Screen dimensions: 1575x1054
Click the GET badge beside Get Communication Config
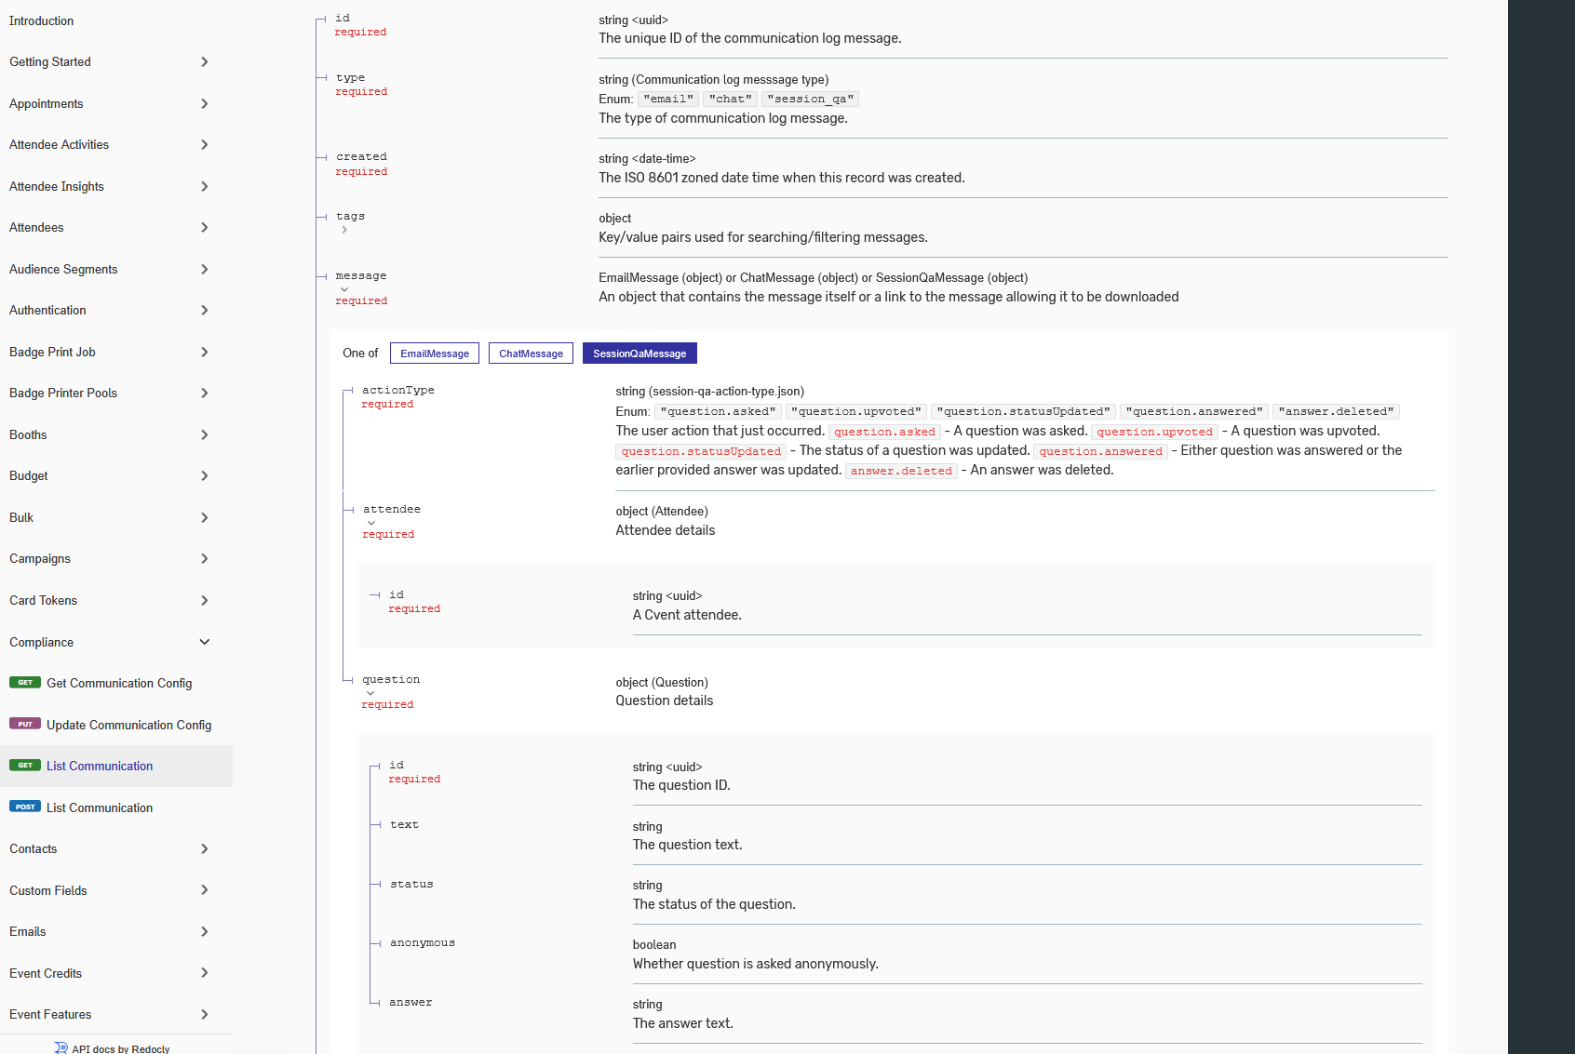(x=25, y=682)
